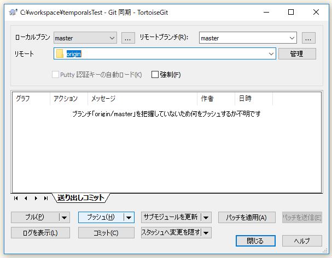Viewport: 332px width, 258px height.
Task: Toggle Putty 認証キーの自動ロード checkbox
Action: pyautogui.click(x=55, y=75)
